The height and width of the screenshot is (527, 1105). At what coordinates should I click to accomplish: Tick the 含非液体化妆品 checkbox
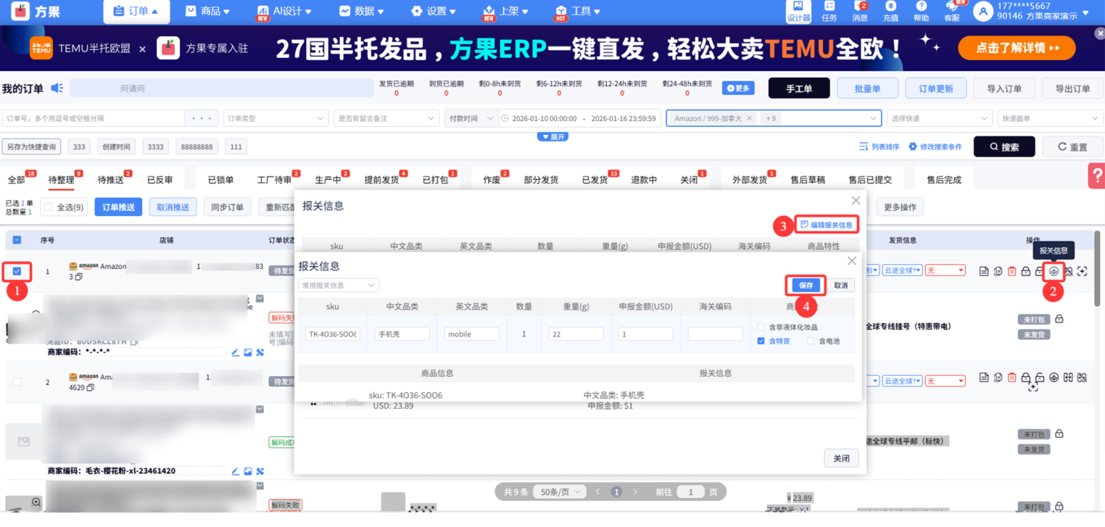click(x=761, y=327)
